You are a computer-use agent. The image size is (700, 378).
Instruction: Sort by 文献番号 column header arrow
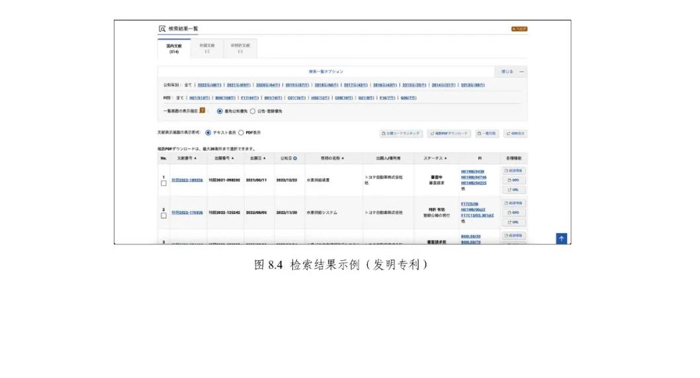195,159
